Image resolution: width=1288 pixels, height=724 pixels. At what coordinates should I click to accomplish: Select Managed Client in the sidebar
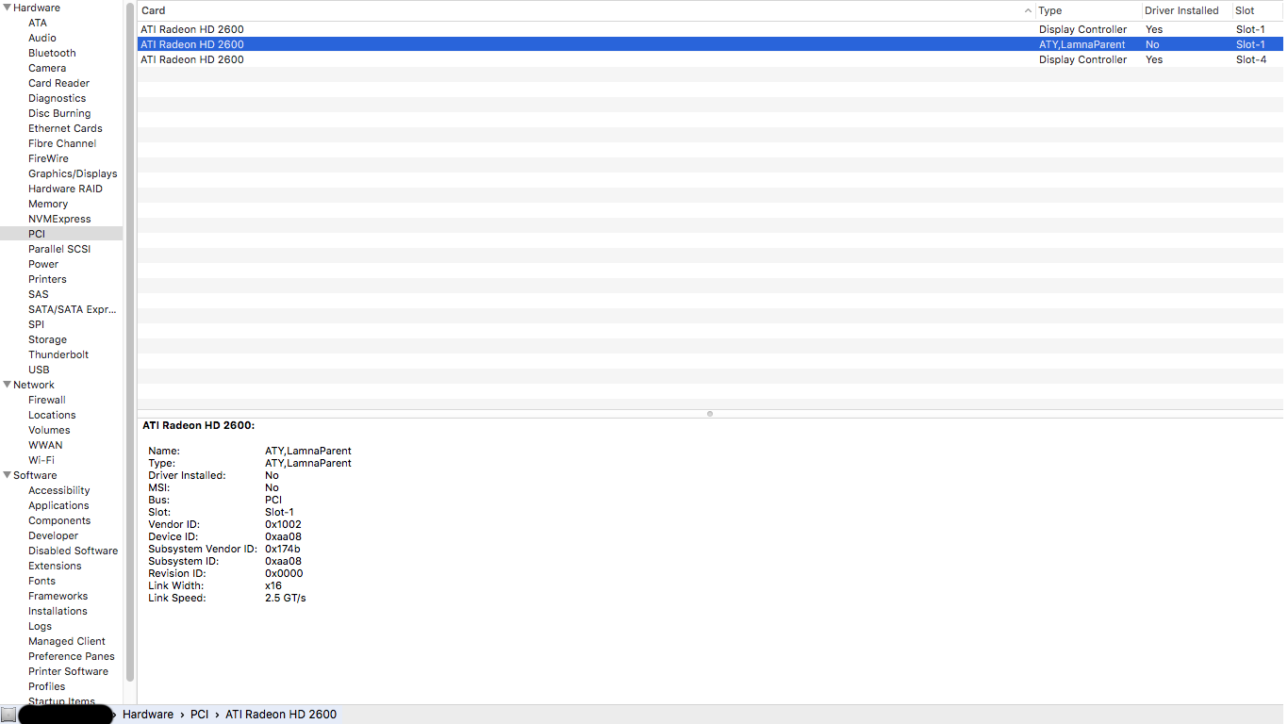[x=67, y=641]
